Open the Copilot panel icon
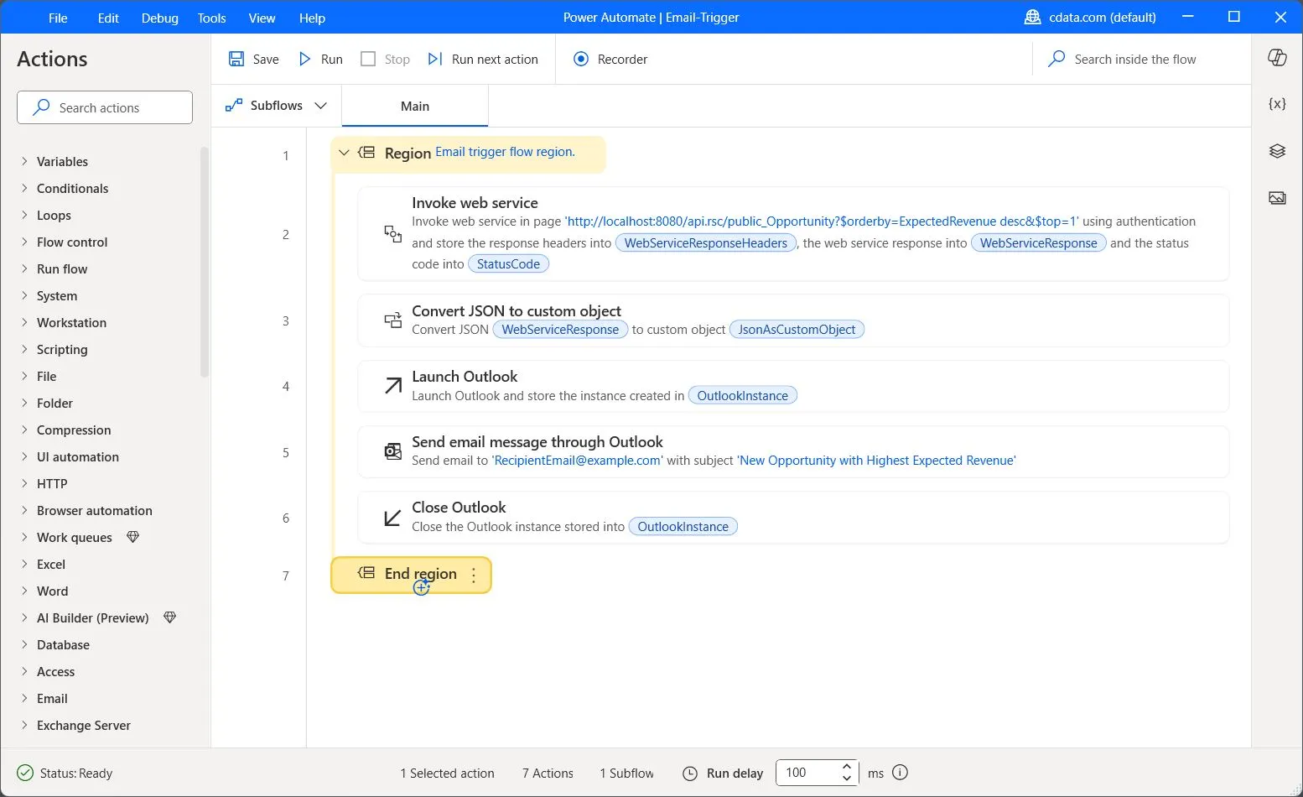Image resolution: width=1303 pixels, height=797 pixels. (x=1276, y=57)
